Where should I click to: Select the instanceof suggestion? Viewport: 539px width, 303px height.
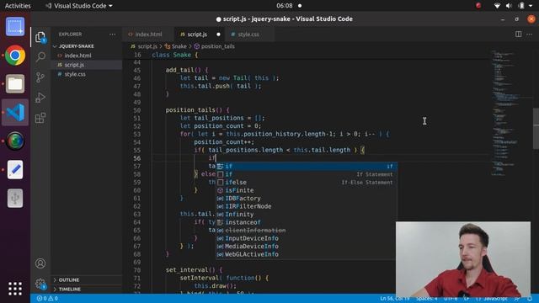[306, 222]
